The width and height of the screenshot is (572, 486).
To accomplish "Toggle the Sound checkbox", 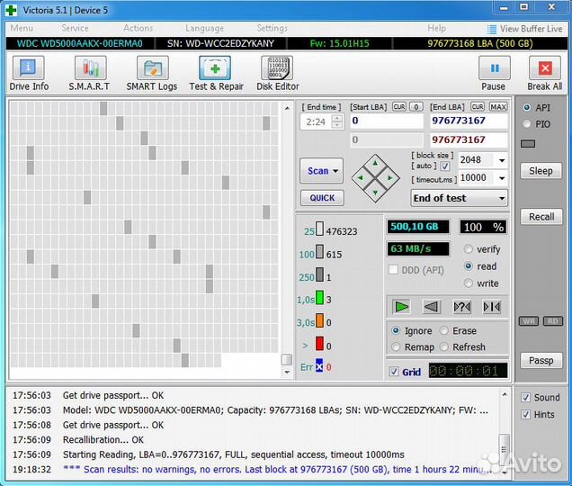I will (x=525, y=397).
